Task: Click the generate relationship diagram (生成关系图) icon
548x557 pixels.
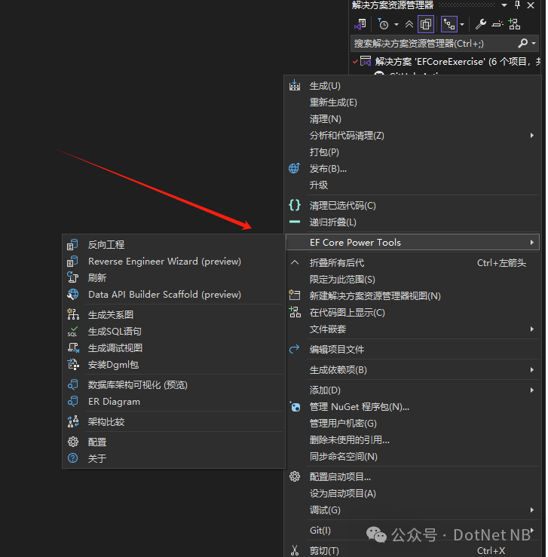Action: click(x=72, y=315)
